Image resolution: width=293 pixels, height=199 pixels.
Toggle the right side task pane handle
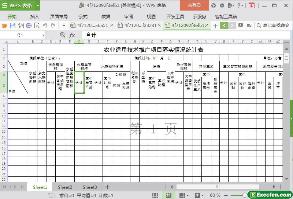click(x=291, y=118)
